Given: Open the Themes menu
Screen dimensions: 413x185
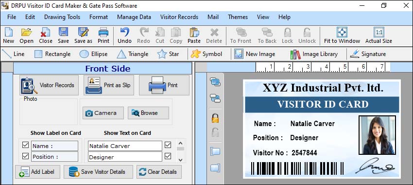Looking at the screenshot, I should (238, 17).
